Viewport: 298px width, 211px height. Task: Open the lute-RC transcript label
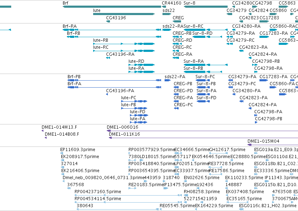(x=101, y=47)
